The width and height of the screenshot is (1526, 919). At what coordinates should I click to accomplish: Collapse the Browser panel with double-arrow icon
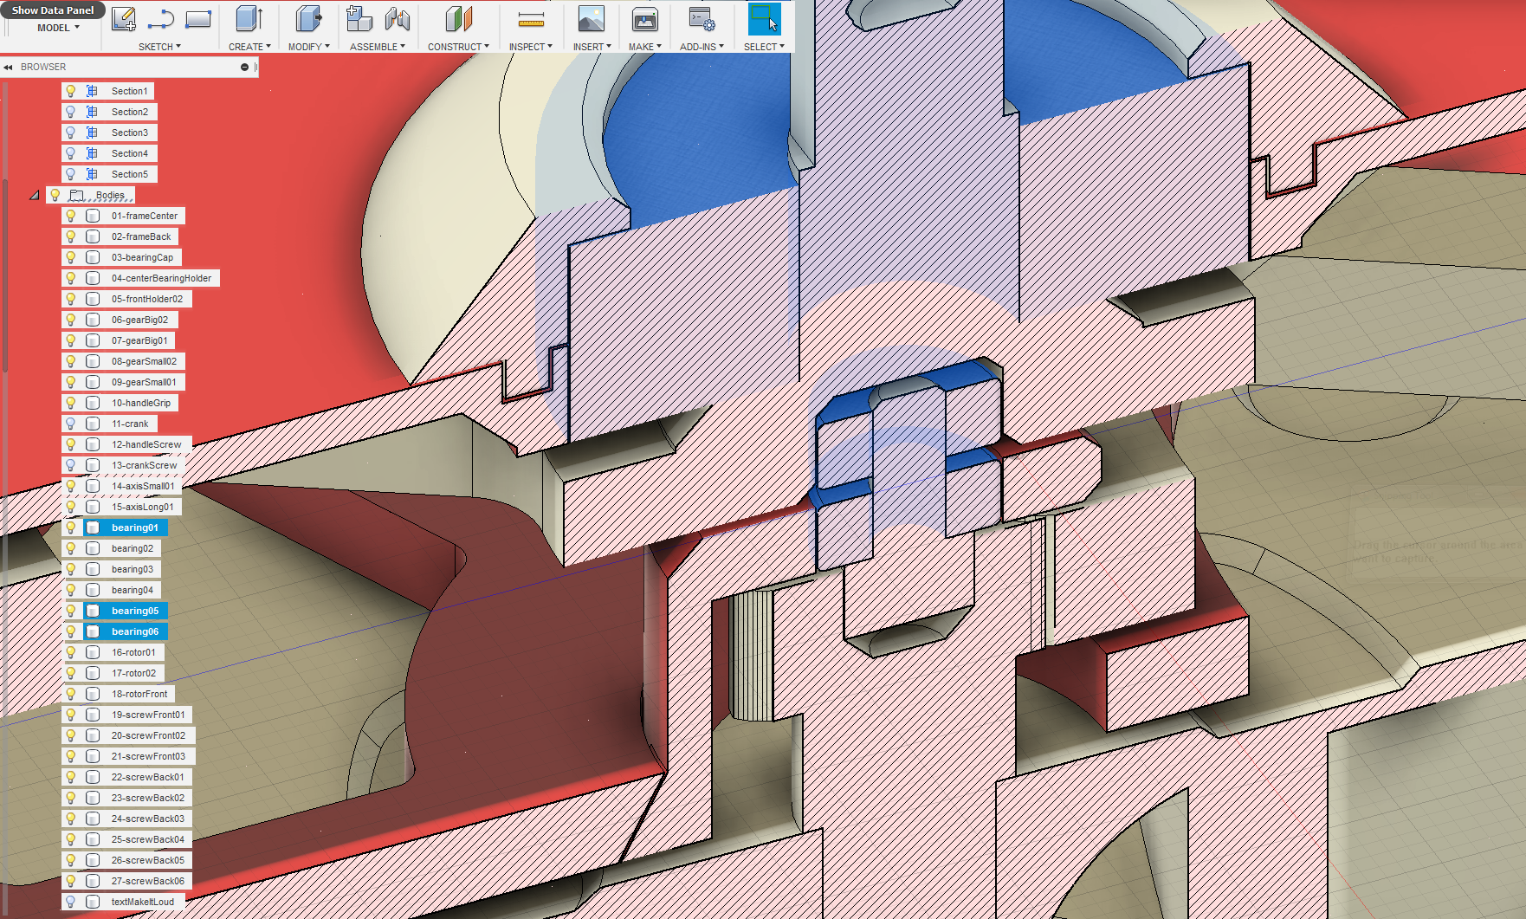point(8,67)
